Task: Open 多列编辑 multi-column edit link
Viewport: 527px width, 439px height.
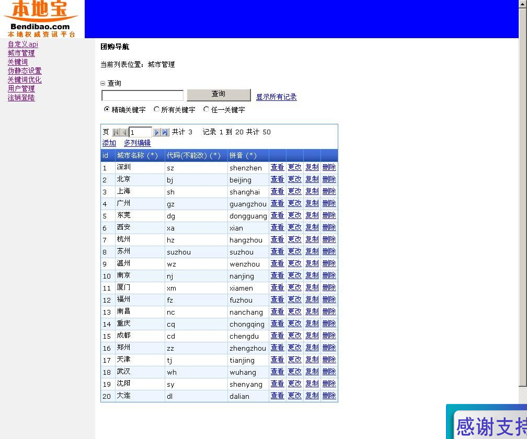Action: tap(137, 143)
